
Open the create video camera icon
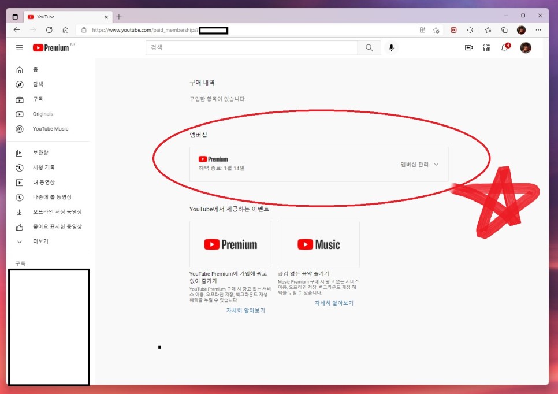pyautogui.click(x=468, y=48)
